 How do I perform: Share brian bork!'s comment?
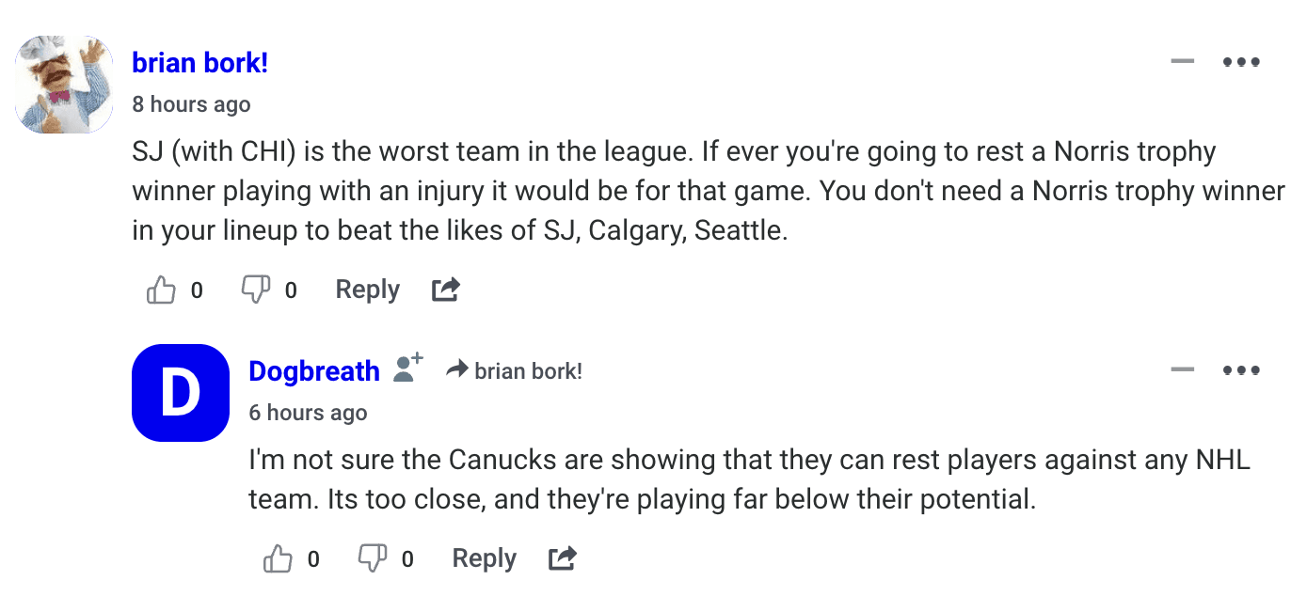point(445,290)
